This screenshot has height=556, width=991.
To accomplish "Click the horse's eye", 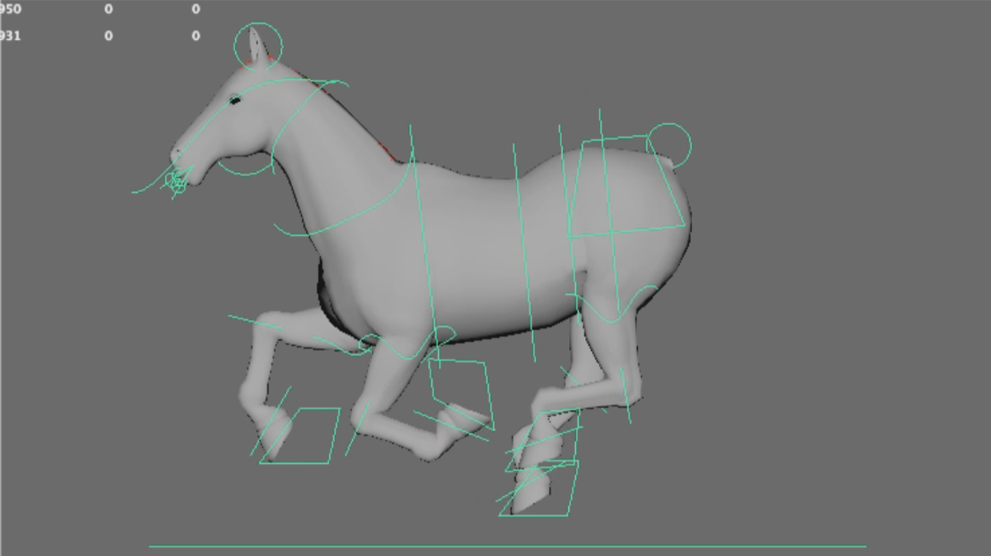I will [234, 100].
